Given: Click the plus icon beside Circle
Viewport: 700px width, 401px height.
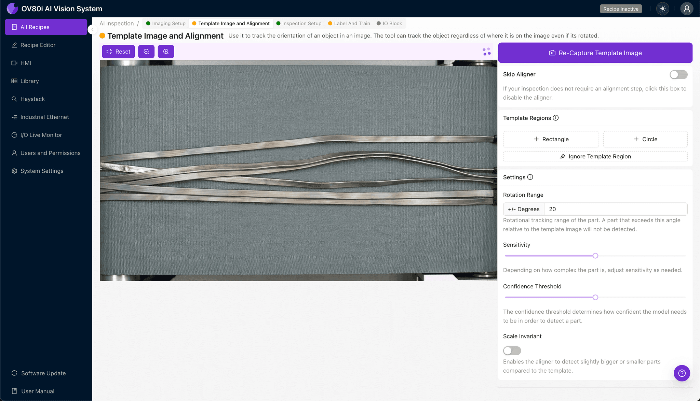Looking at the screenshot, I should click(x=636, y=139).
